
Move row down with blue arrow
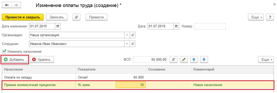(x=204, y=59)
